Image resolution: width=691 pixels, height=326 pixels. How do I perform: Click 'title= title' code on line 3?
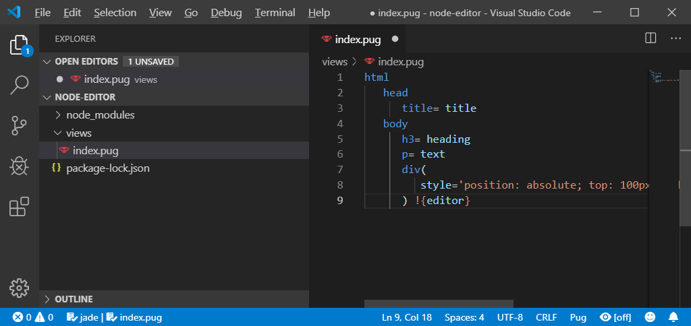pos(439,108)
